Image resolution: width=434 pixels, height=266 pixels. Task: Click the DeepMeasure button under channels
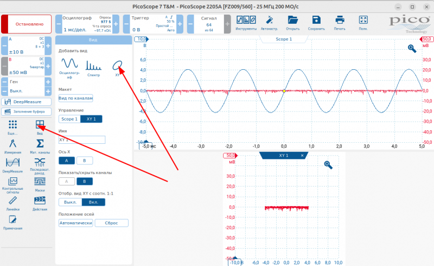[26, 102]
